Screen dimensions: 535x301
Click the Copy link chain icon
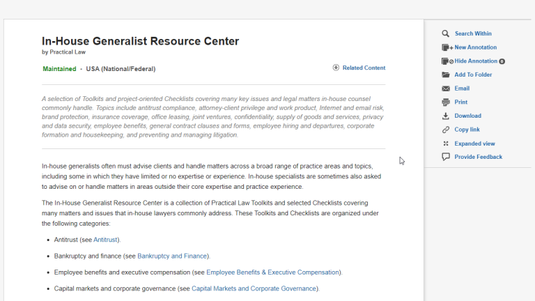tap(446, 130)
